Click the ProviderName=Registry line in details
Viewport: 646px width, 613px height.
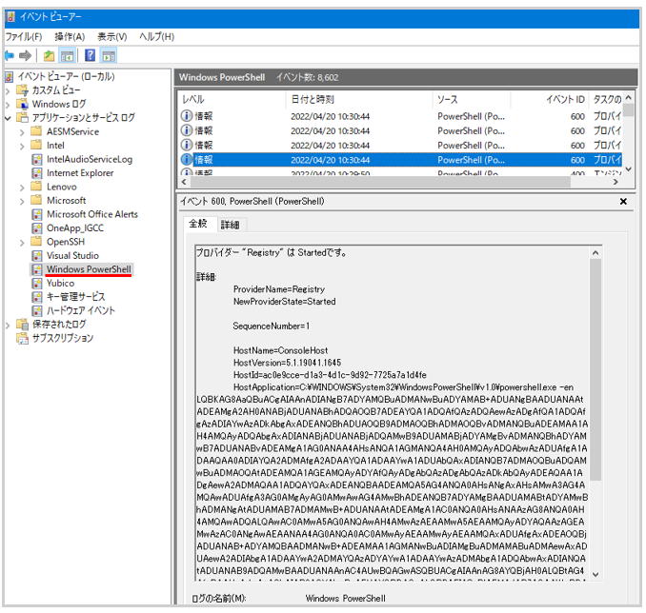click(x=279, y=289)
